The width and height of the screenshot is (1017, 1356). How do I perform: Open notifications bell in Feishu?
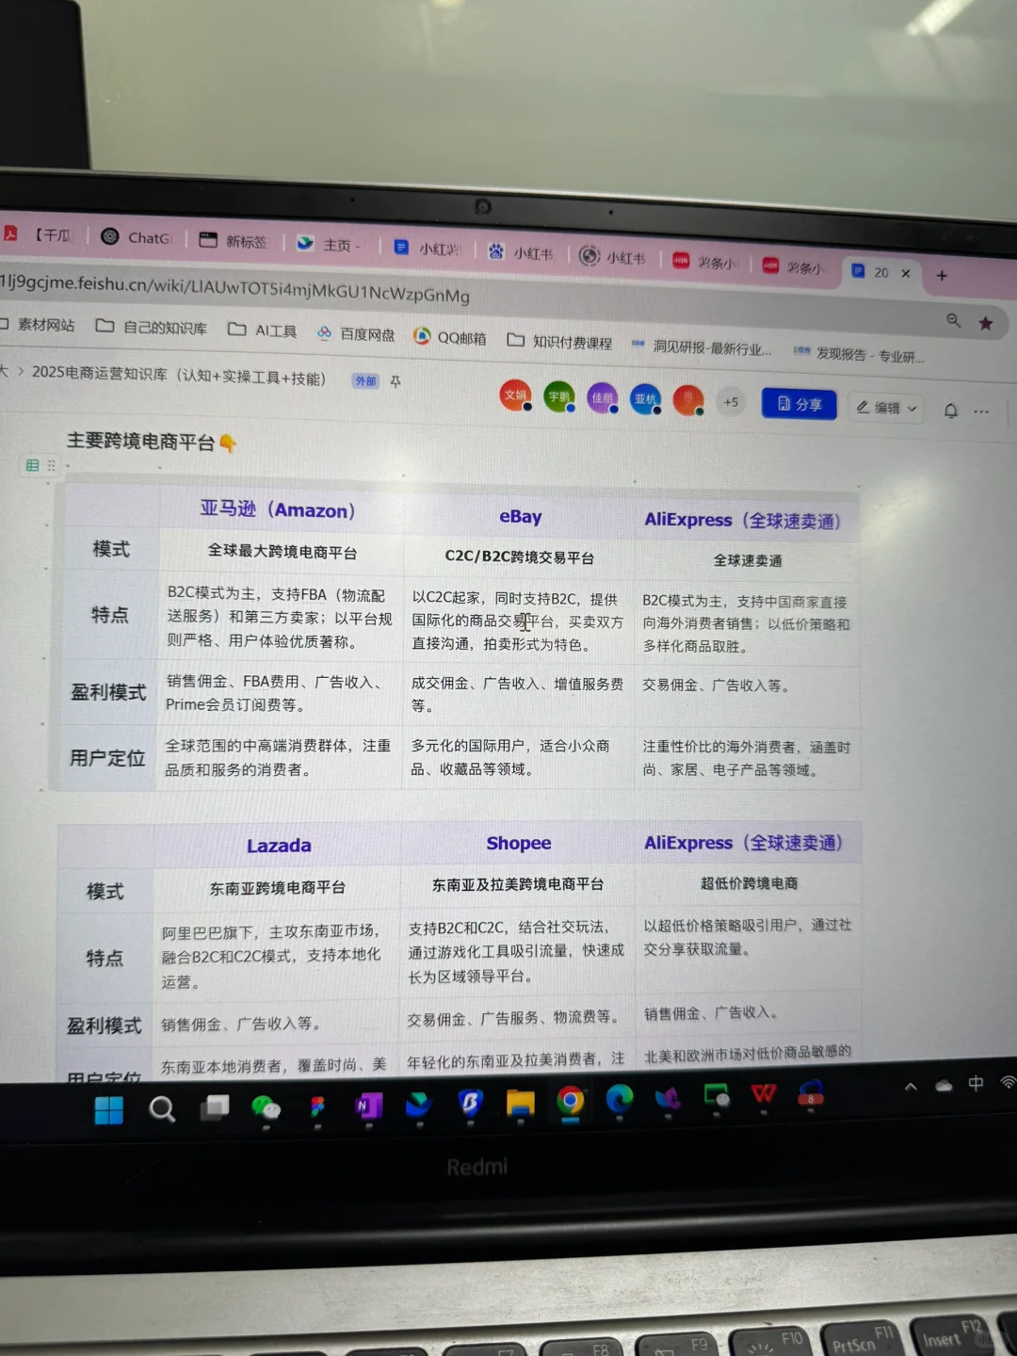(951, 411)
